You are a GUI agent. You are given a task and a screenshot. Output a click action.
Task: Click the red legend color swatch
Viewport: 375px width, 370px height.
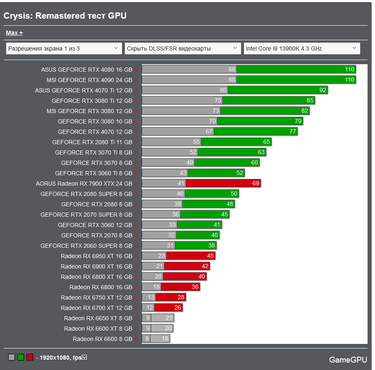tap(30, 357)
